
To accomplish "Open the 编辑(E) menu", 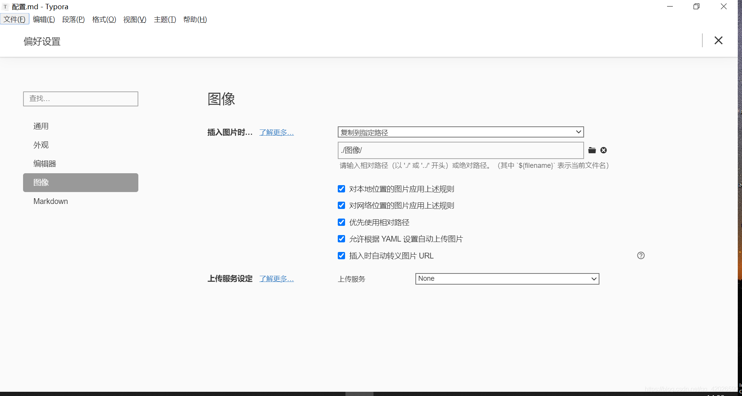I will 44,19.
